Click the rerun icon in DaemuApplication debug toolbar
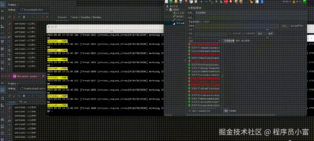This screenshot has height=141, width=314. pyautogui.click(x=9, y=17)
